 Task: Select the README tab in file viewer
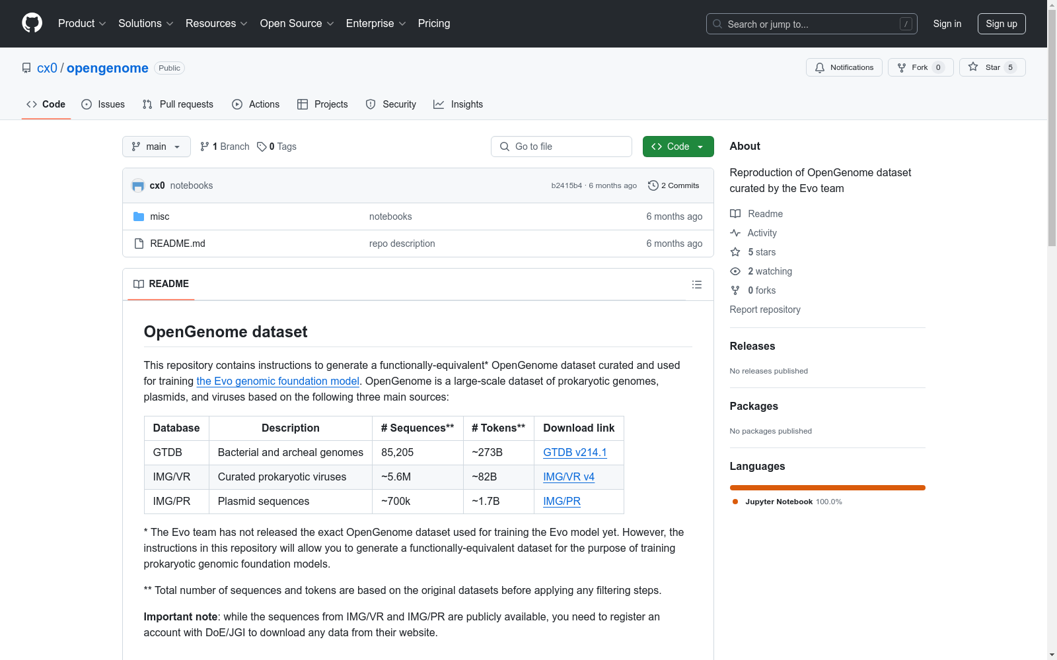point(161,284)
